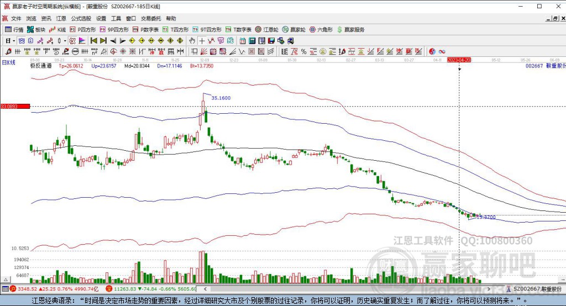Click the 极反通道 indicator name

41,66
